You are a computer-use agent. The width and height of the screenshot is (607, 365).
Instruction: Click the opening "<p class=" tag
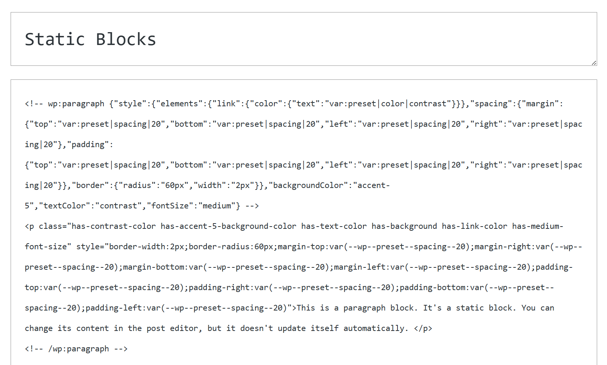[45, 226]
